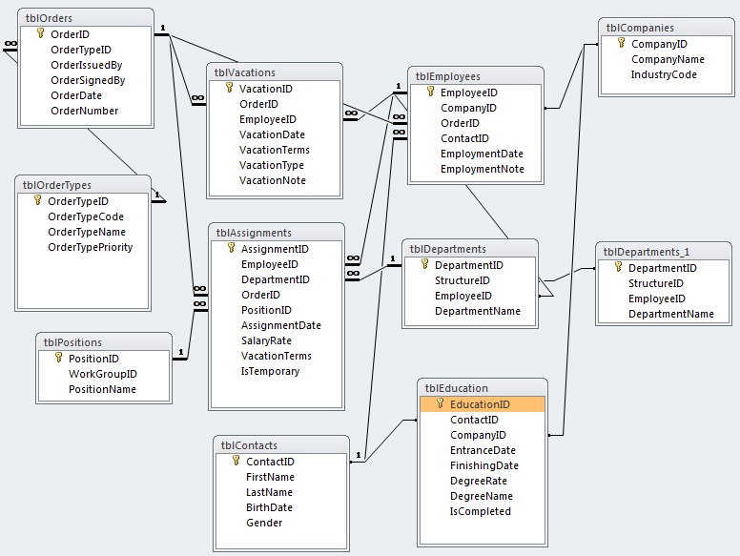Click the key icon beside ContactID in tblContacts

pyautogui.click(x=236, y=461)
